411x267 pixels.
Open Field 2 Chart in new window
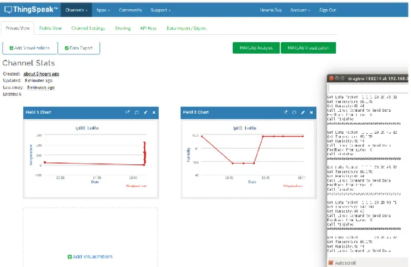[x=285, y=112]
